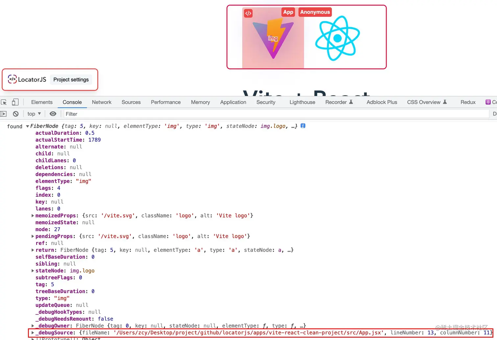Open the Sources tab

pos(131,102)
